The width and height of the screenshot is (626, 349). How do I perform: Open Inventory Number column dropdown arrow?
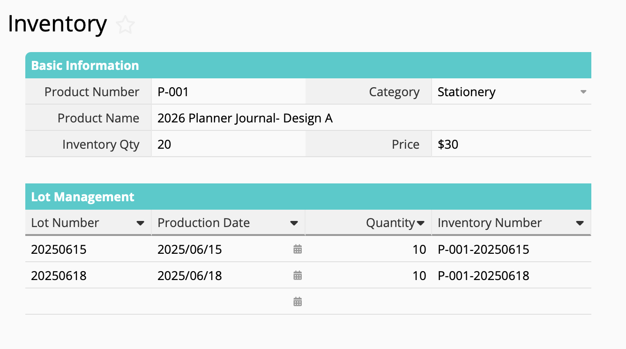pos(580,223)
